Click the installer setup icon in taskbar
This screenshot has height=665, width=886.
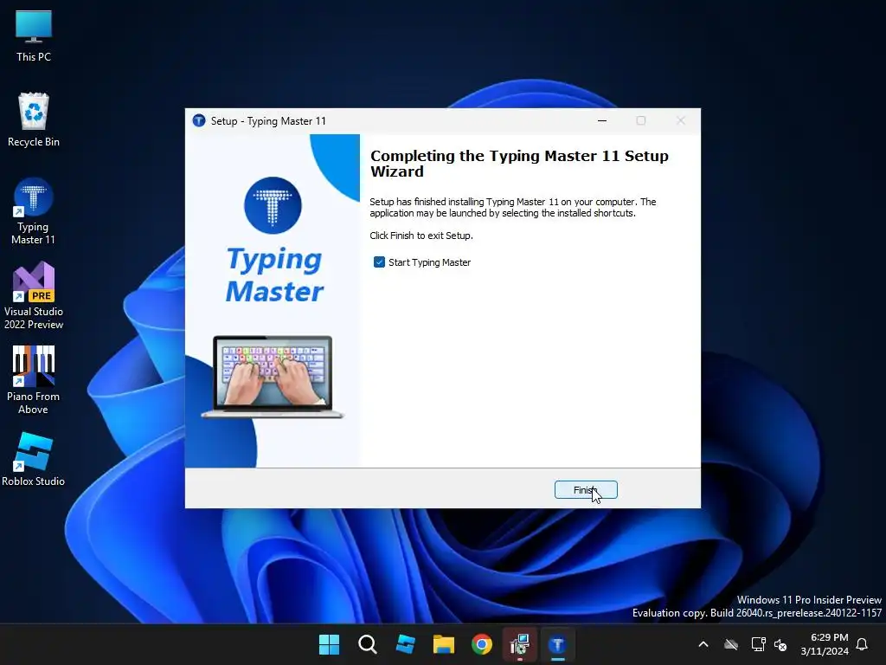(520, 644)
